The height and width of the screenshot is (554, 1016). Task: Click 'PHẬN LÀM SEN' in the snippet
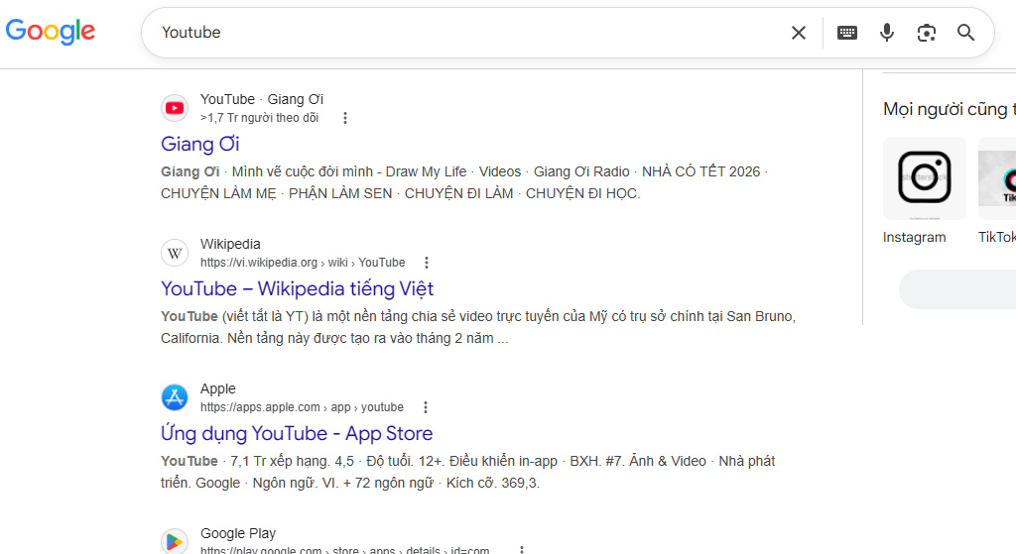pos(340,193)
